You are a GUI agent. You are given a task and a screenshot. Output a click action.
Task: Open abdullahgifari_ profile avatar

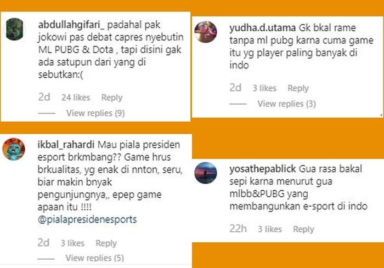point(15,29)
